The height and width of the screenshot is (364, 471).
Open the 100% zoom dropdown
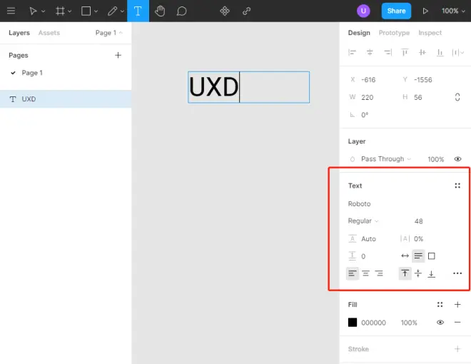click(453, 11)
